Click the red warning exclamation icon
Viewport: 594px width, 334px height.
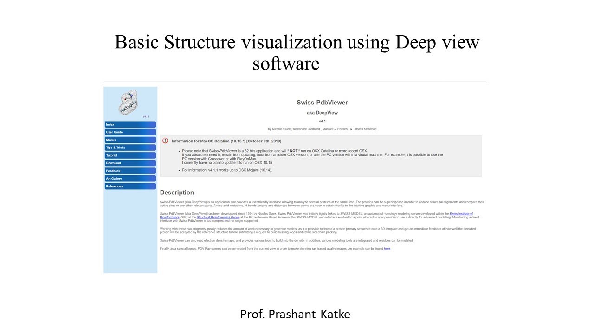[165, 141]
